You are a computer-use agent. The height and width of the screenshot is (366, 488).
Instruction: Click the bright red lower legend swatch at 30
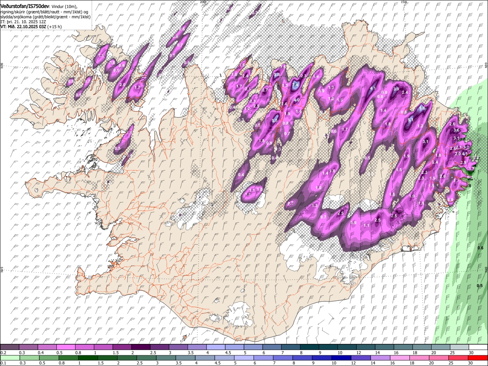478,358
